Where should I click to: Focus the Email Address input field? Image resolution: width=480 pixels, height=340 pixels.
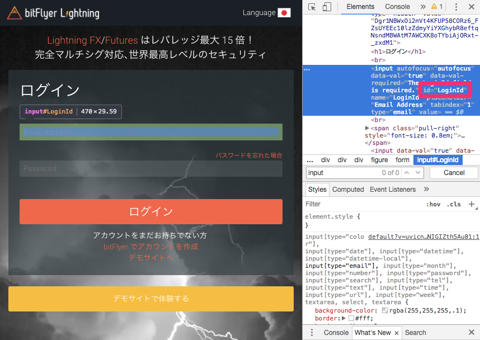151,132
